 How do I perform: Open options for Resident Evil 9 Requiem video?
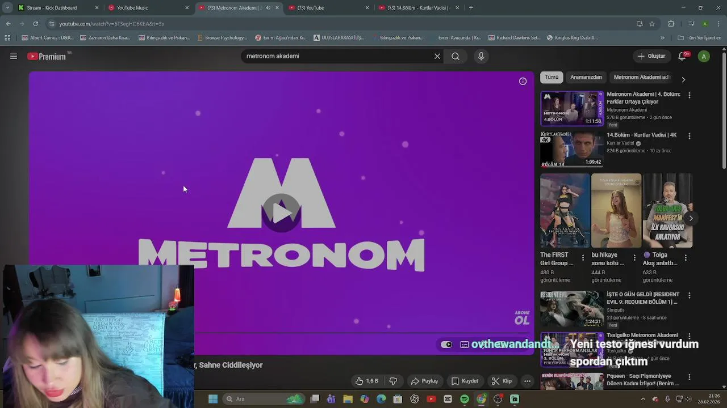(690, 295)
